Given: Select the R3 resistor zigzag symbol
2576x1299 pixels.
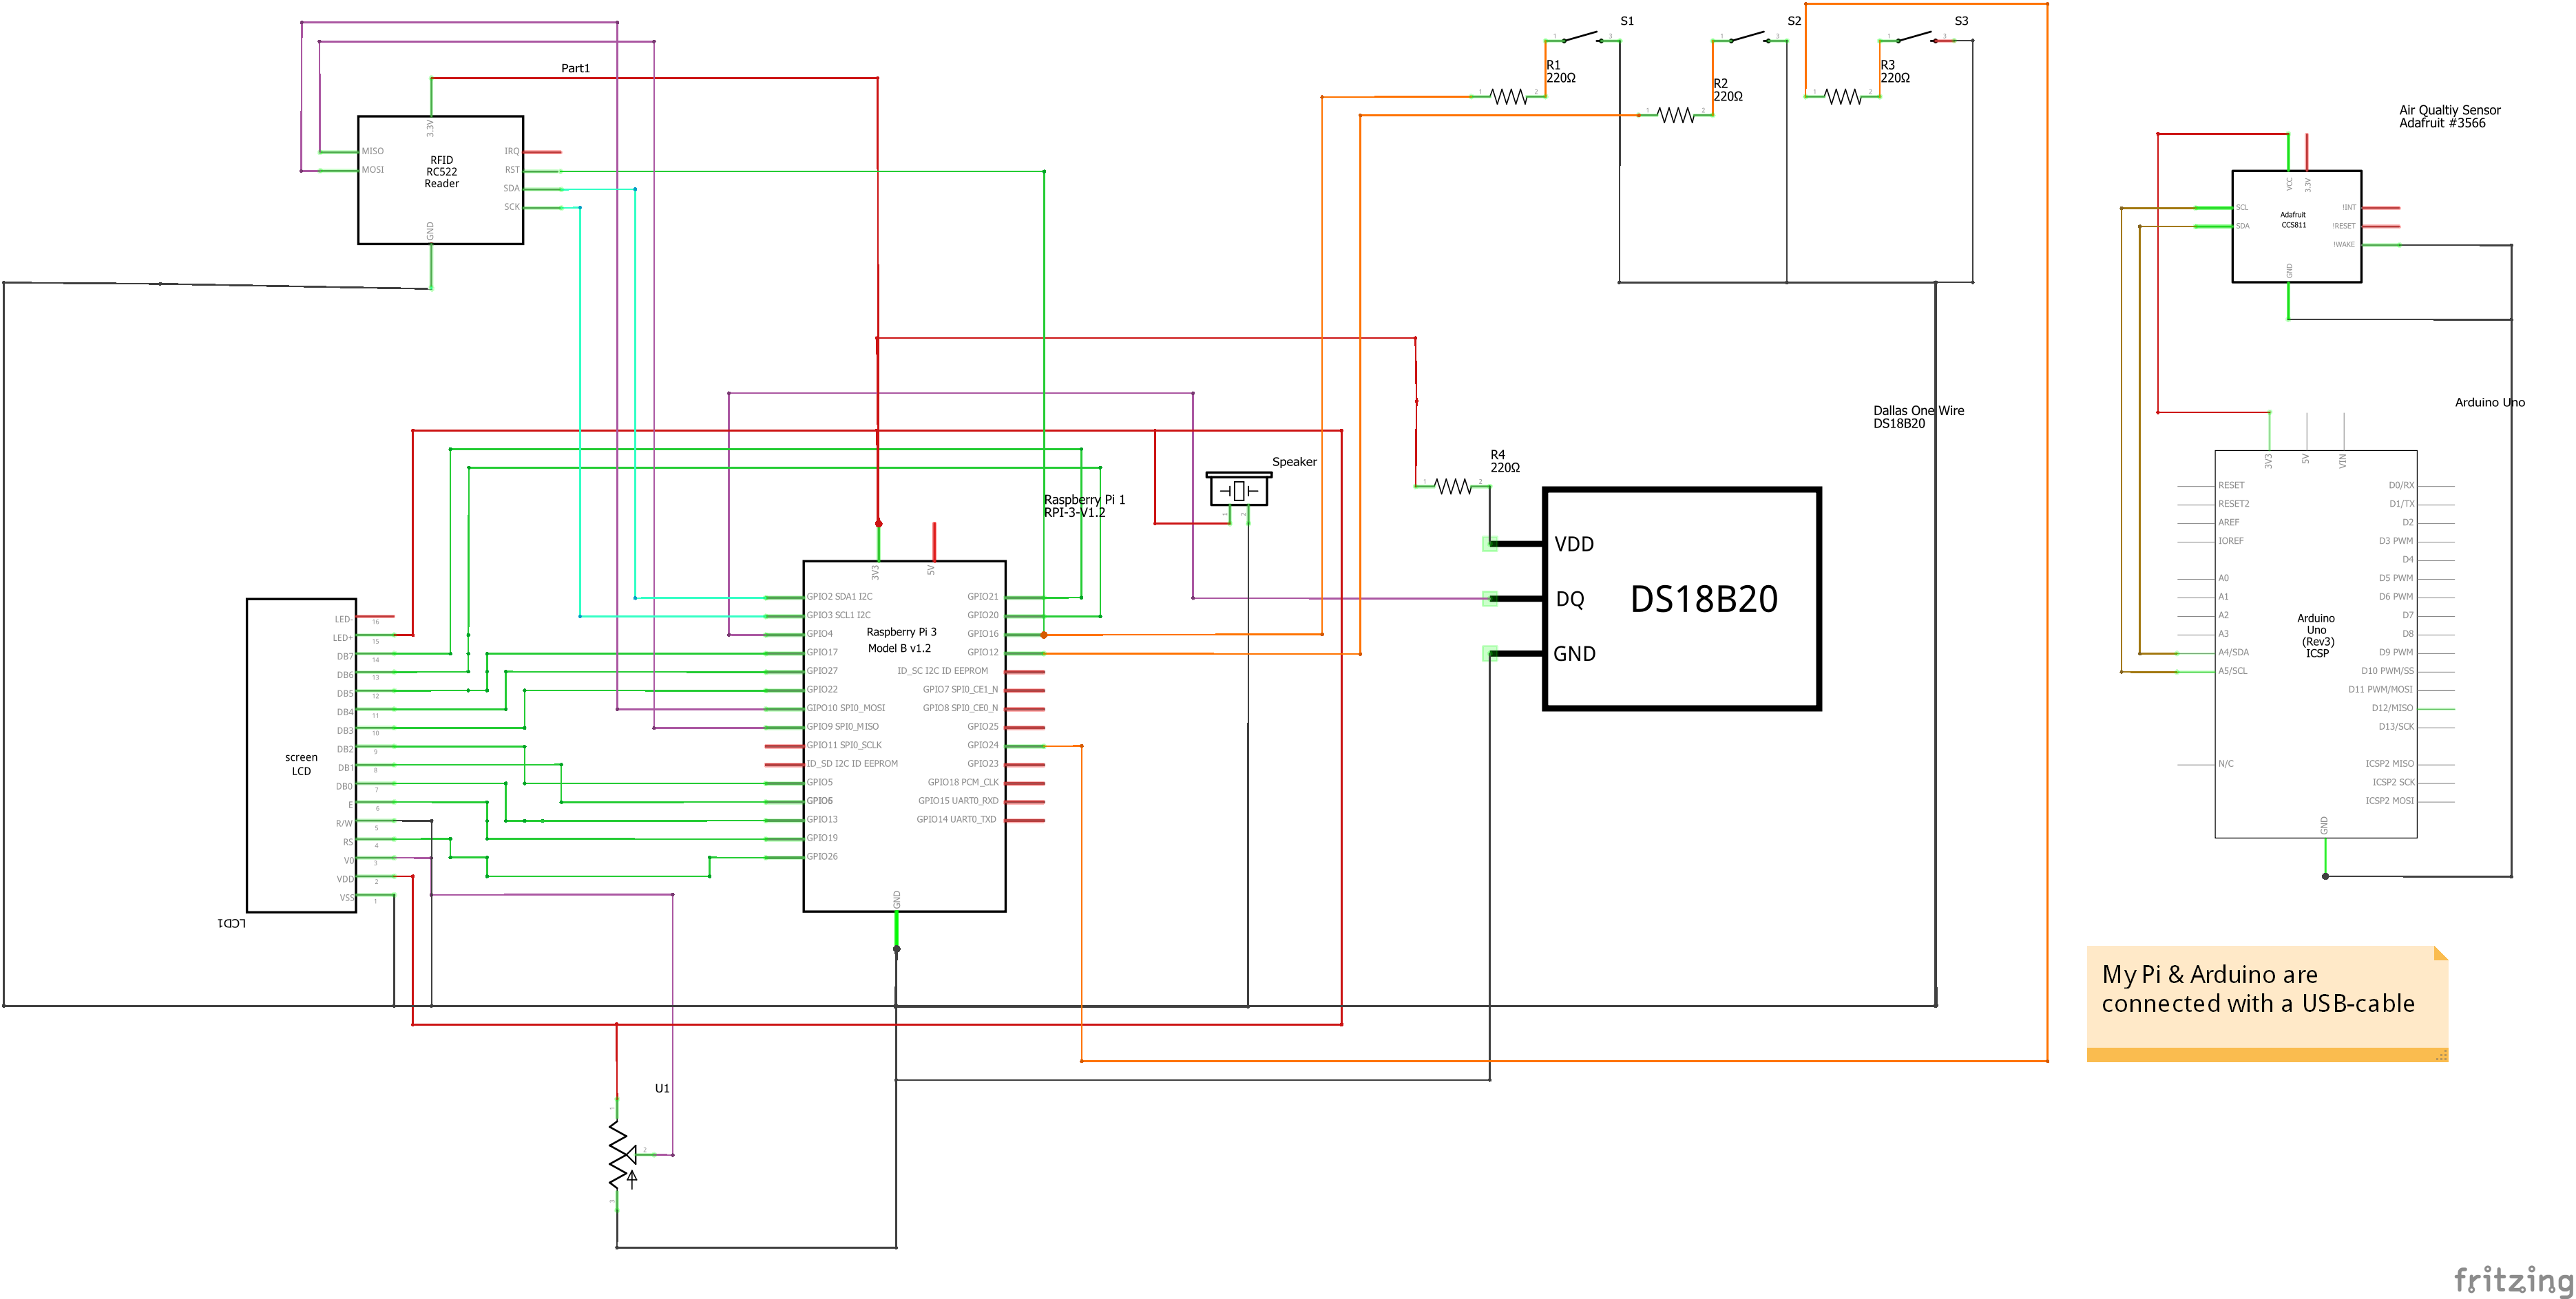Looking at the screenshot, I should pos(1843,97).
